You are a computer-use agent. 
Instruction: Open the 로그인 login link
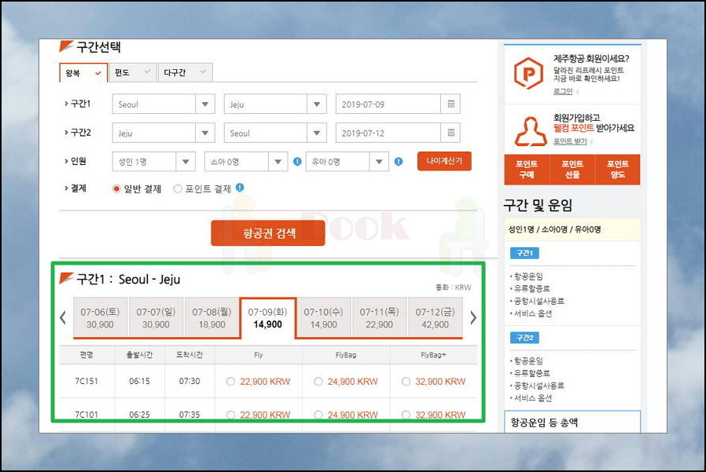coord(563,91)
